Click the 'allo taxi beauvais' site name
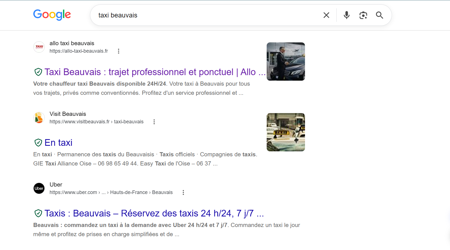450x250 pixels. point(72,43)
